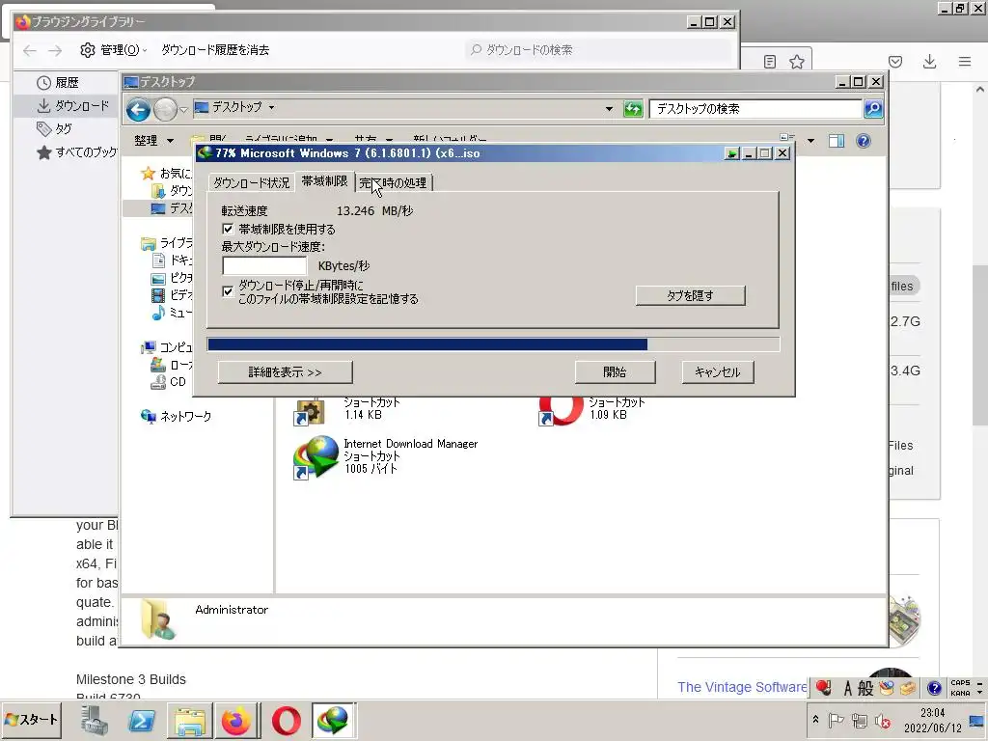This screenshot has height=741, width=988.
Task: Toggle 帯域制限を使用する checkbox
Action: pyautogui.click(x=228, y=229)
